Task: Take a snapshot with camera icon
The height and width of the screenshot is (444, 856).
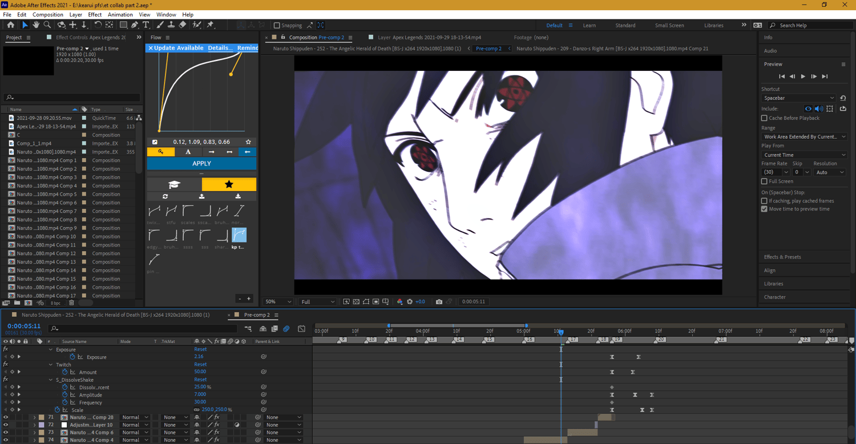Action: [439, 302]
